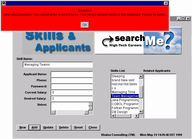Close the red exception dialog
The width and height of the screenshot is (192, 139).
coord(166,3)
